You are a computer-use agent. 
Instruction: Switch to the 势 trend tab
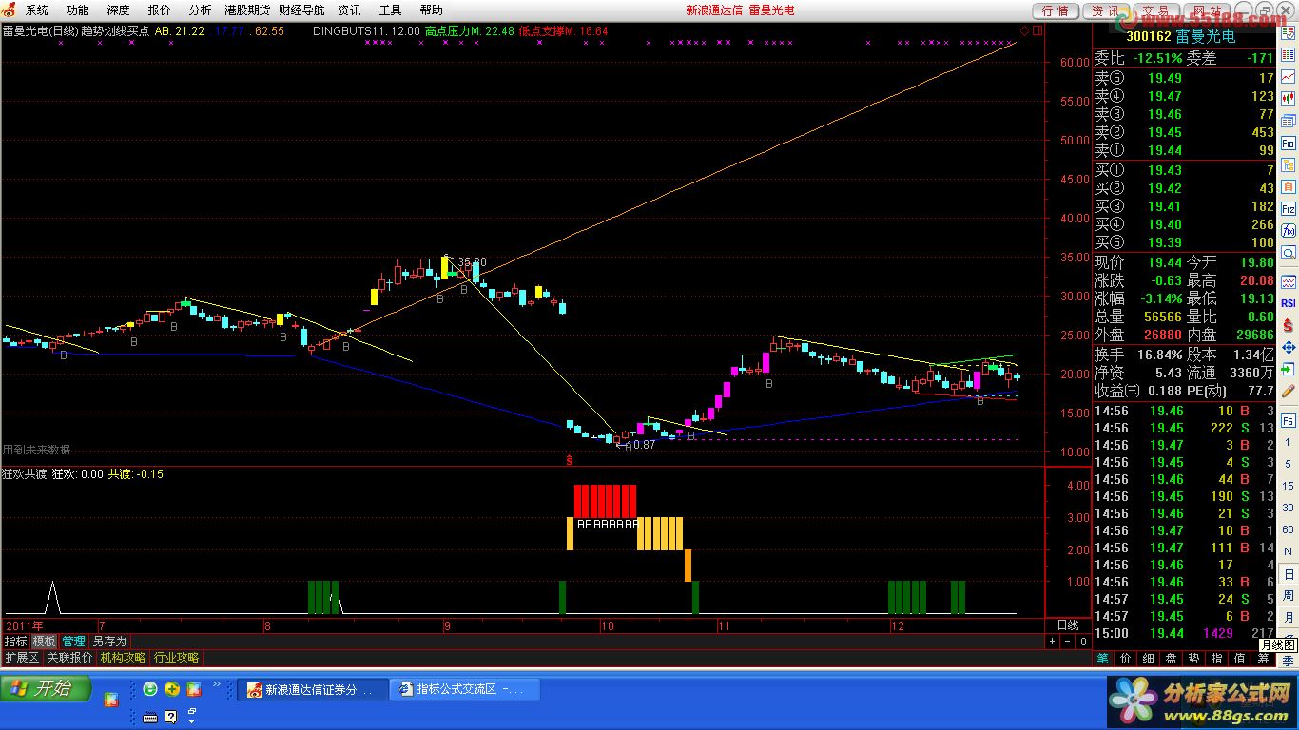(x=1194, y=658)
